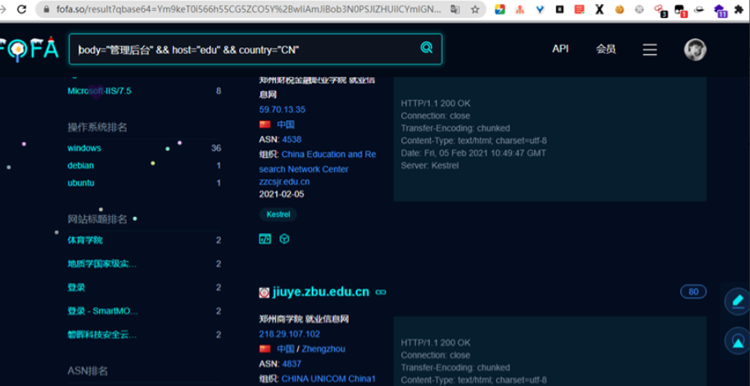
Task: Open the cookie editor extension
Action: 620,9
